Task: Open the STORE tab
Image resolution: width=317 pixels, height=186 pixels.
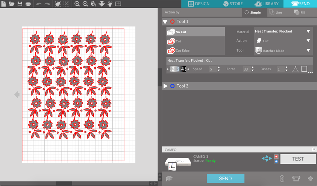Action: pos(233,4)
